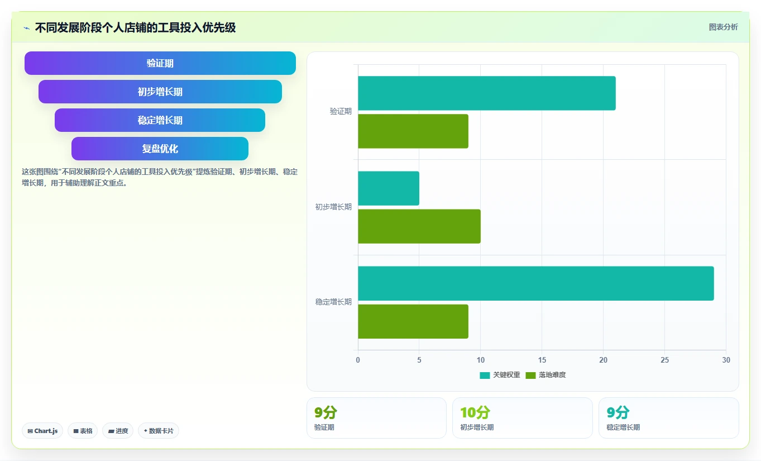Screen dimensions: 761x461
Task: Click the 稳定增长期 落地难度 green bar
Action: coord(413,321)
